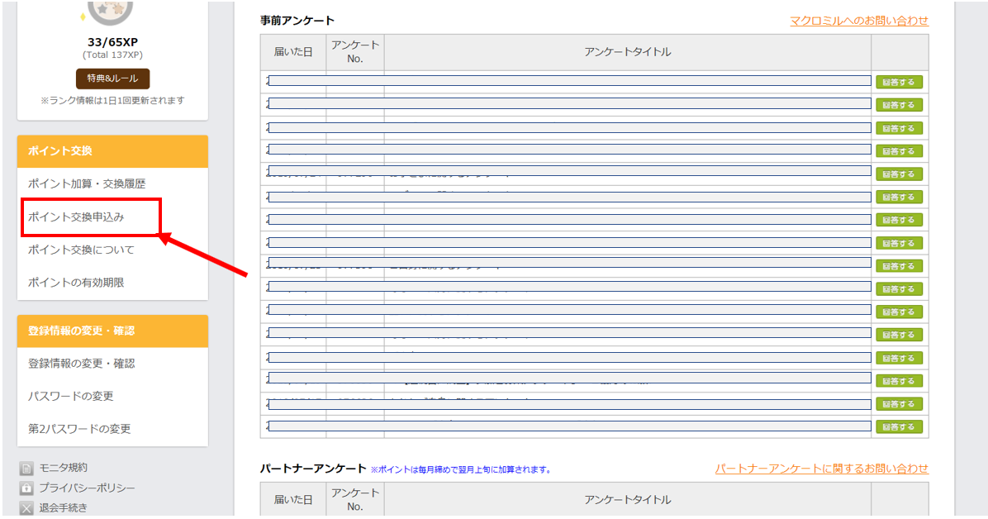Click the monitor terms document icon
Image resolution: width=988 pixels, height=519 pixels.
26,469
